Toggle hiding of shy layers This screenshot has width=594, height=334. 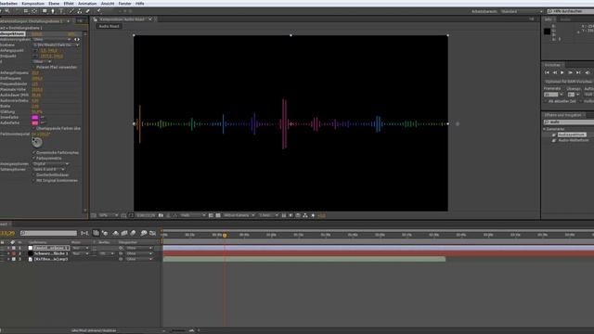pos(115,233)
